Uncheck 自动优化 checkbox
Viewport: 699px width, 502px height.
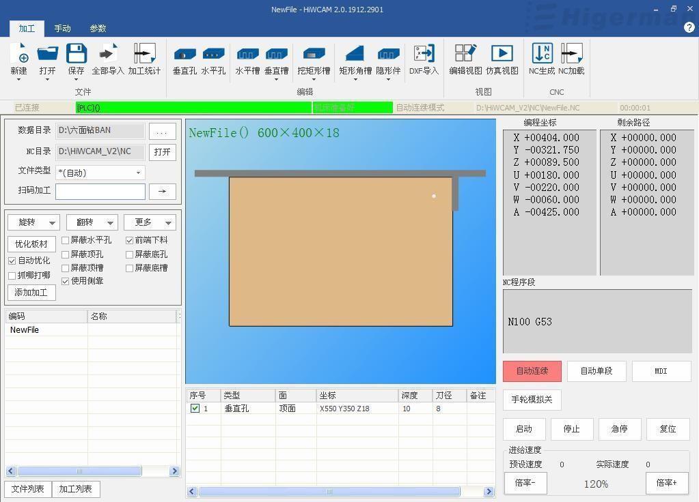click(12, 261)
